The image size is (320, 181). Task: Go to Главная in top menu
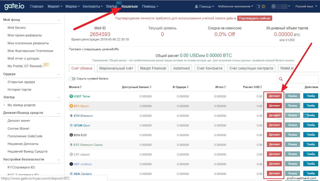point(37,6)
